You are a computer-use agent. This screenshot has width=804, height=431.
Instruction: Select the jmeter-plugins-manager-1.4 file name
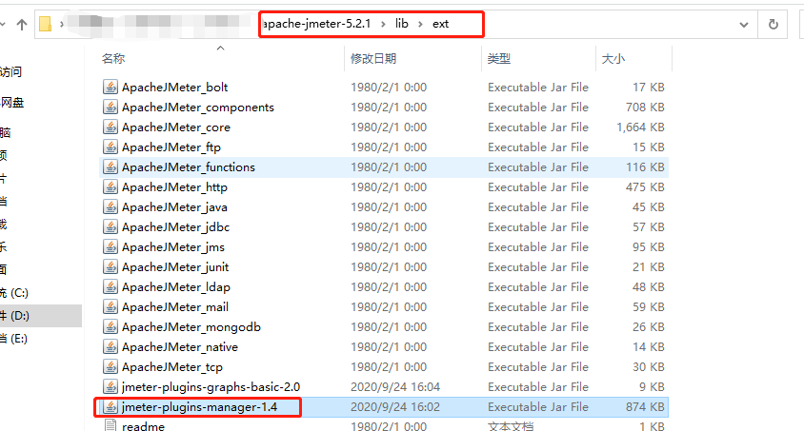coord(199,407)
